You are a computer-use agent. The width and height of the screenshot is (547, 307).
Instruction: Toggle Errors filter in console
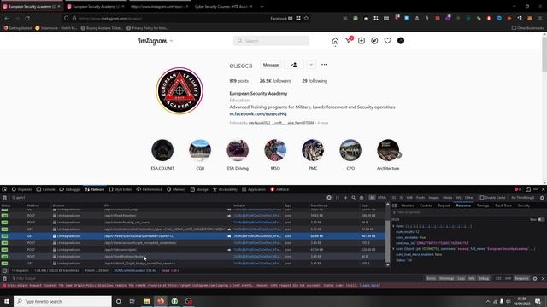pyautogui.click(x=431, y=279)
